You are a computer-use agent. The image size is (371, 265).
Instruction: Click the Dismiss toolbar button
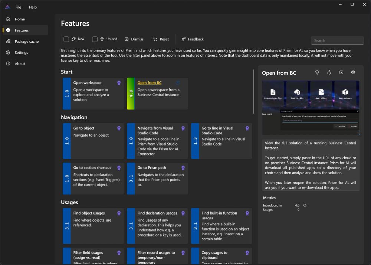[x=134, y=39]
